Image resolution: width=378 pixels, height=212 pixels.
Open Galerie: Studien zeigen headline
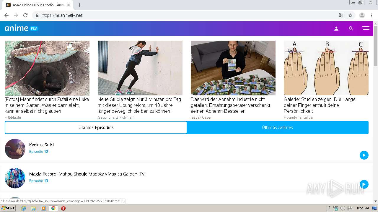(320, 105)
